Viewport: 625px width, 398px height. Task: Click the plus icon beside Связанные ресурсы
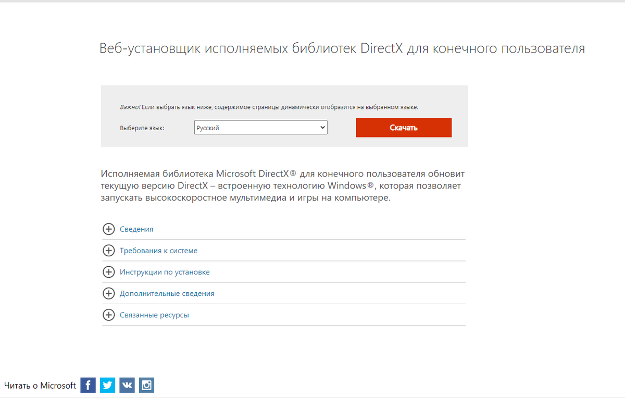(108, 315)
